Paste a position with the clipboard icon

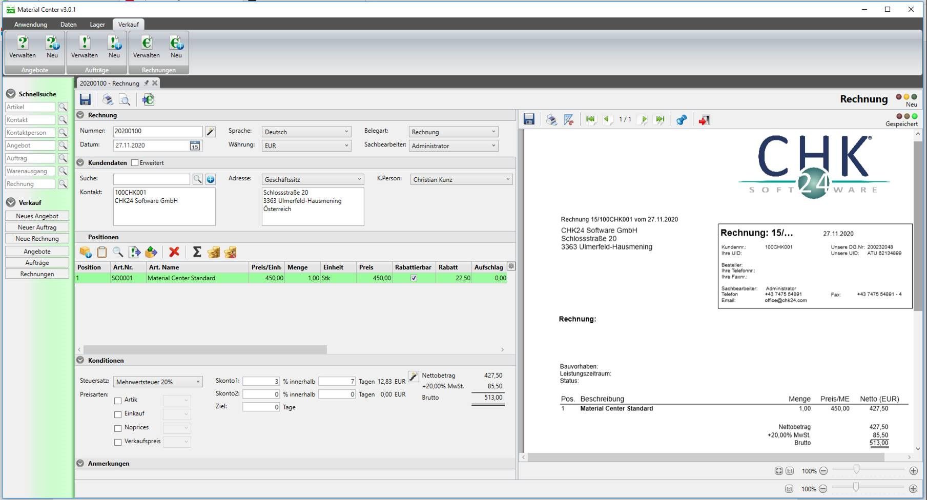tap(102, 252)
